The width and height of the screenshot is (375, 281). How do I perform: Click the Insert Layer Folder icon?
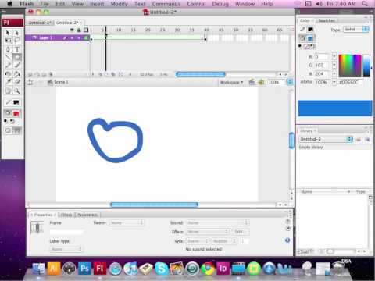[x=44, y=74]
